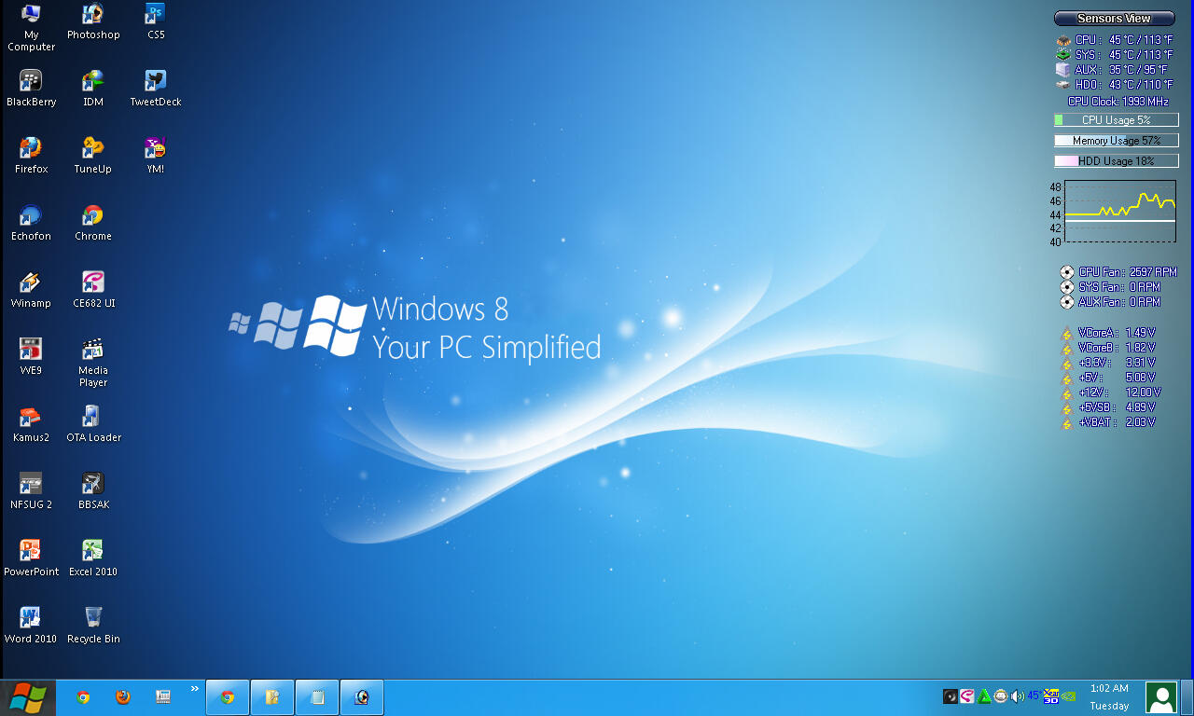1194x716 pixels.
Task: Open the WE9 desktop shortcut
Action: click(32, 357)
